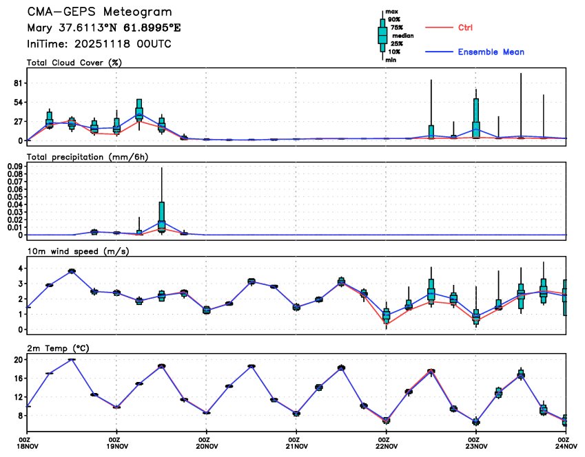Click the median label in the legend
This screenshot has height=457, width=585.
(403, 36)
